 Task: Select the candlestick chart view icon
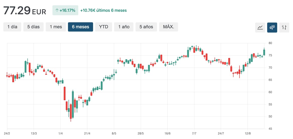pos(272,28)
